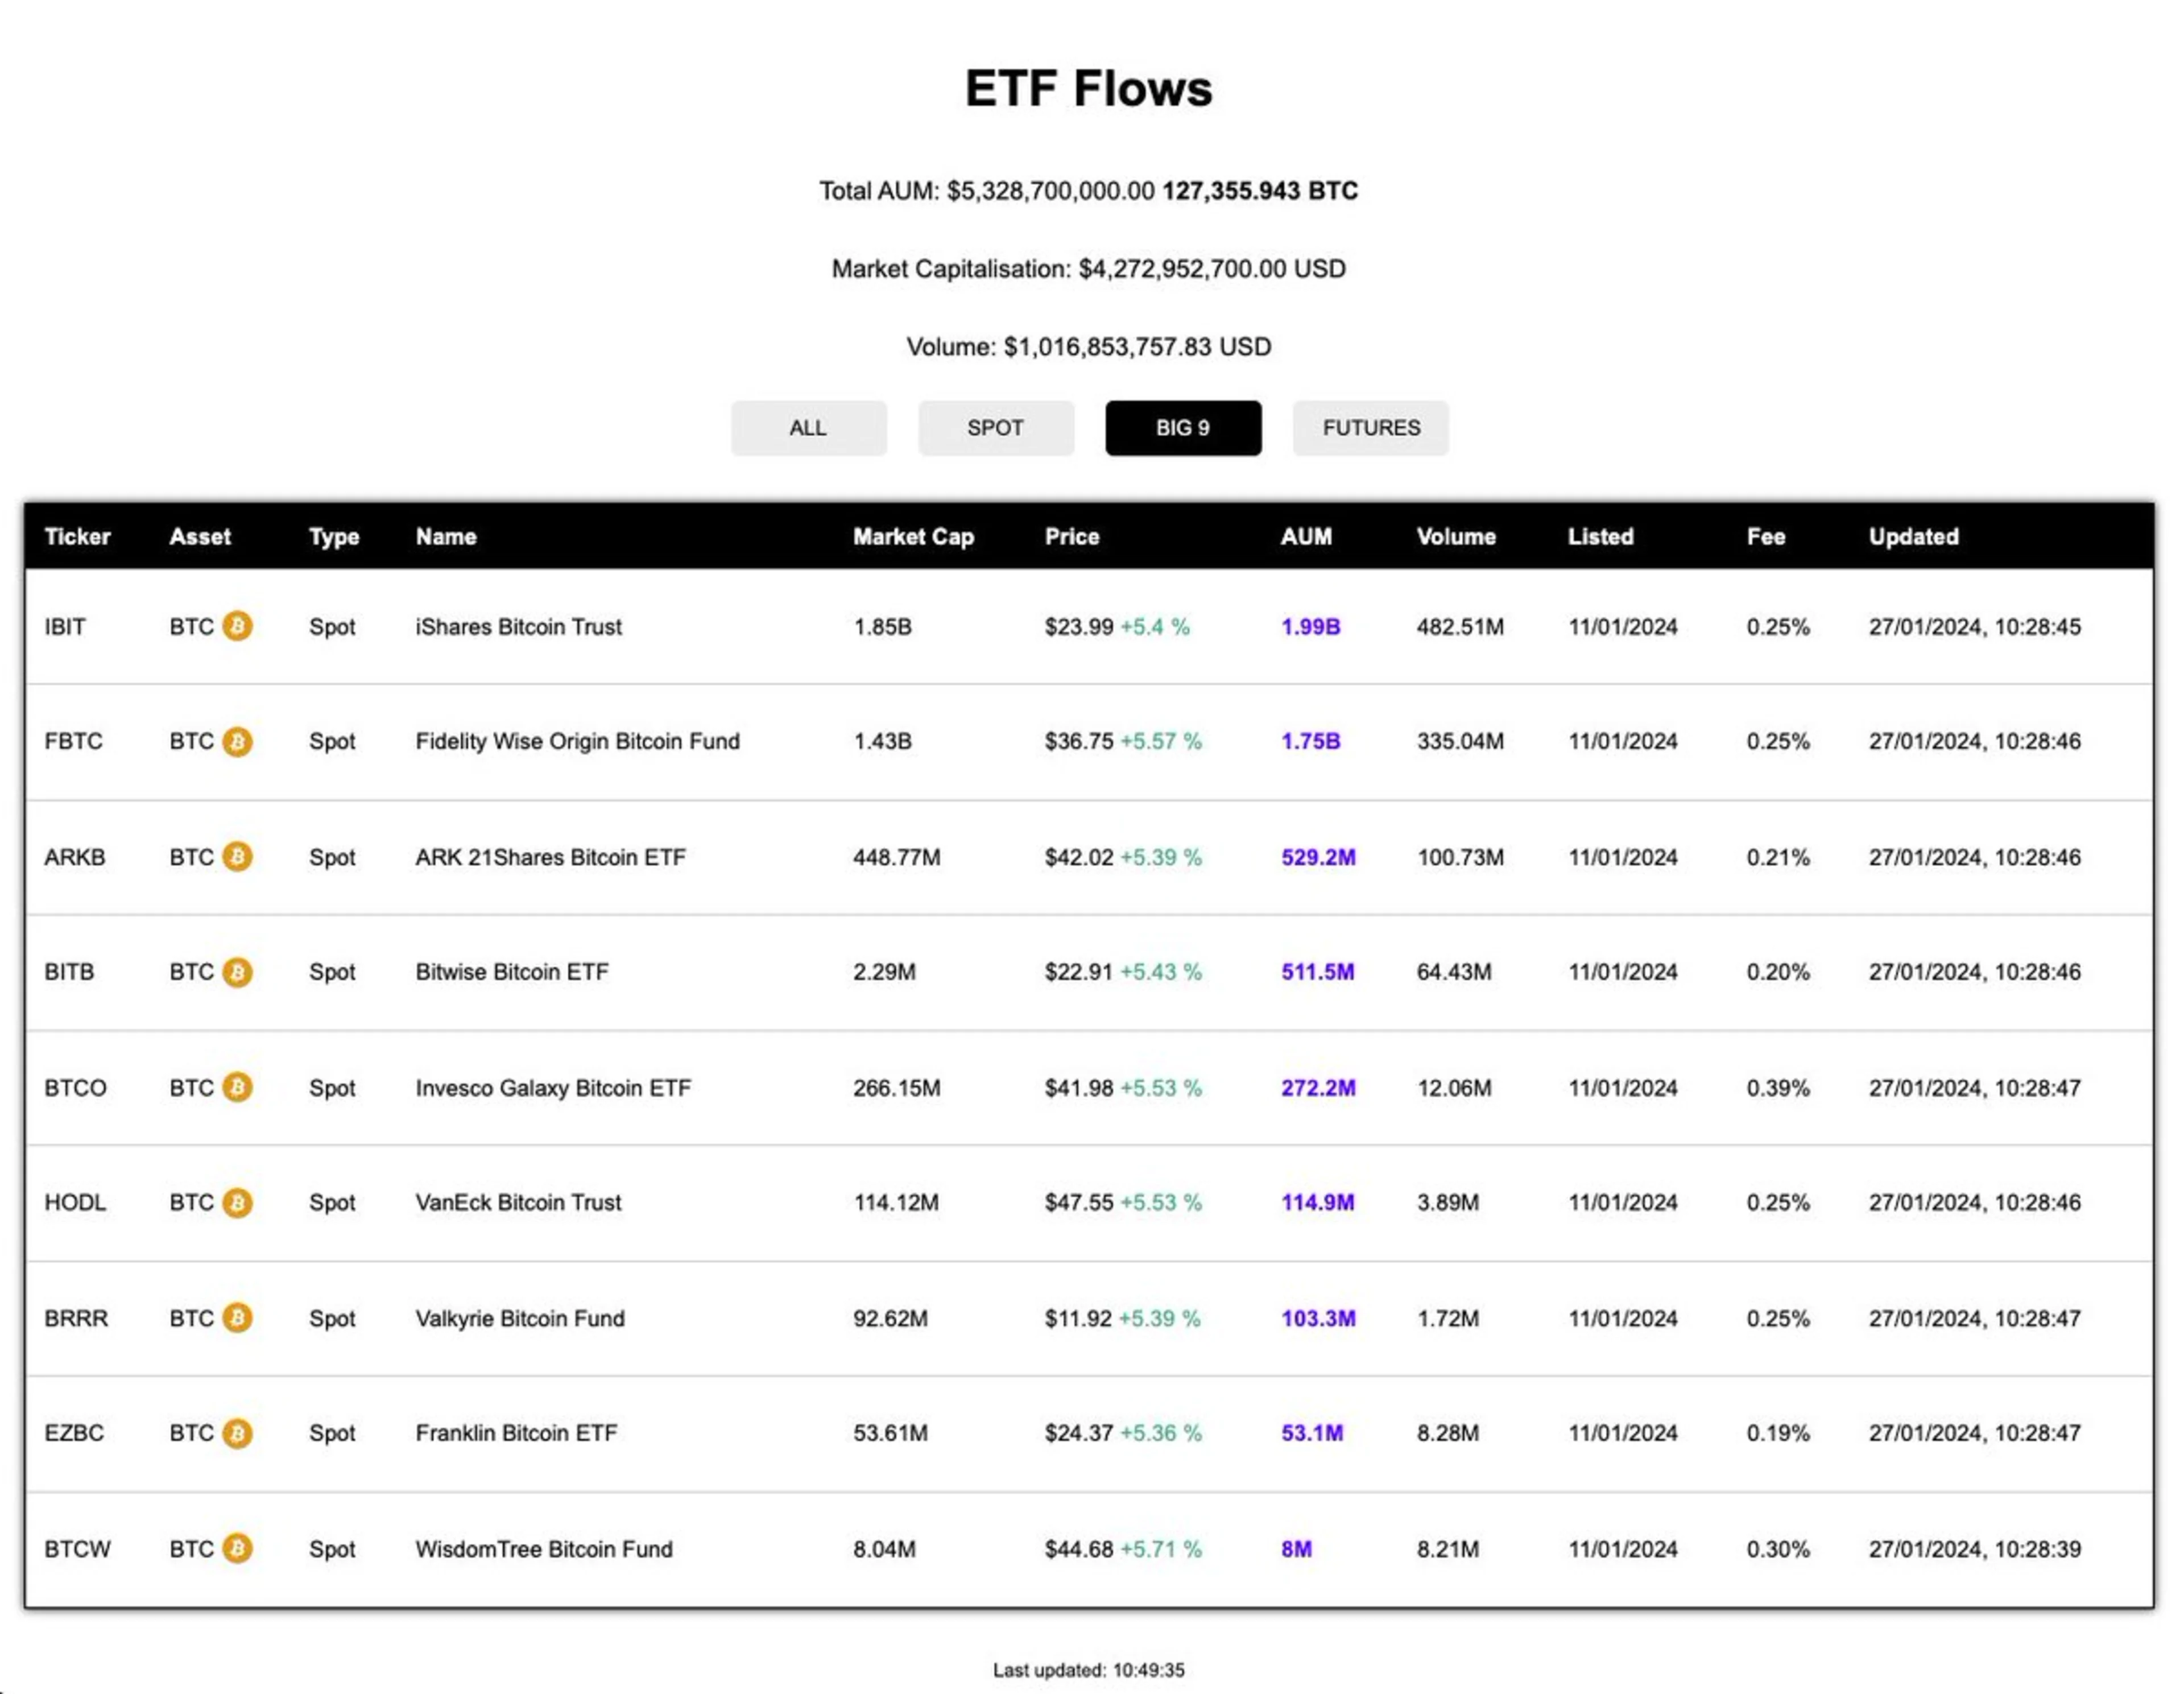Select the Bitcoin icon on the FBTC row

click(x=239, y=742)
